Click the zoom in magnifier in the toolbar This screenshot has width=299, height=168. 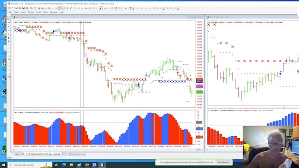click(x=168, y=8)
